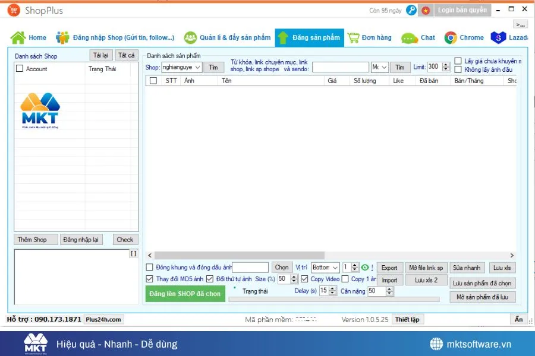The width and height of the screenshot is (535, 356).
Task: Increase Limit value using its stepper
Action: click(x=444, y=64)
